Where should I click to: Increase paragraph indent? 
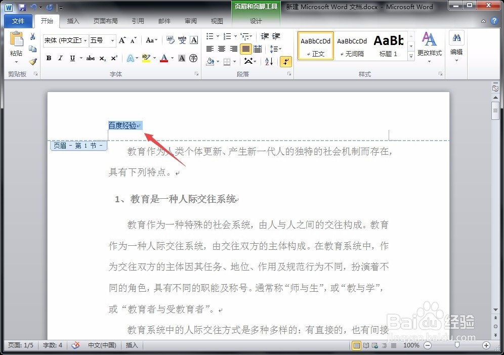point(276,36)
